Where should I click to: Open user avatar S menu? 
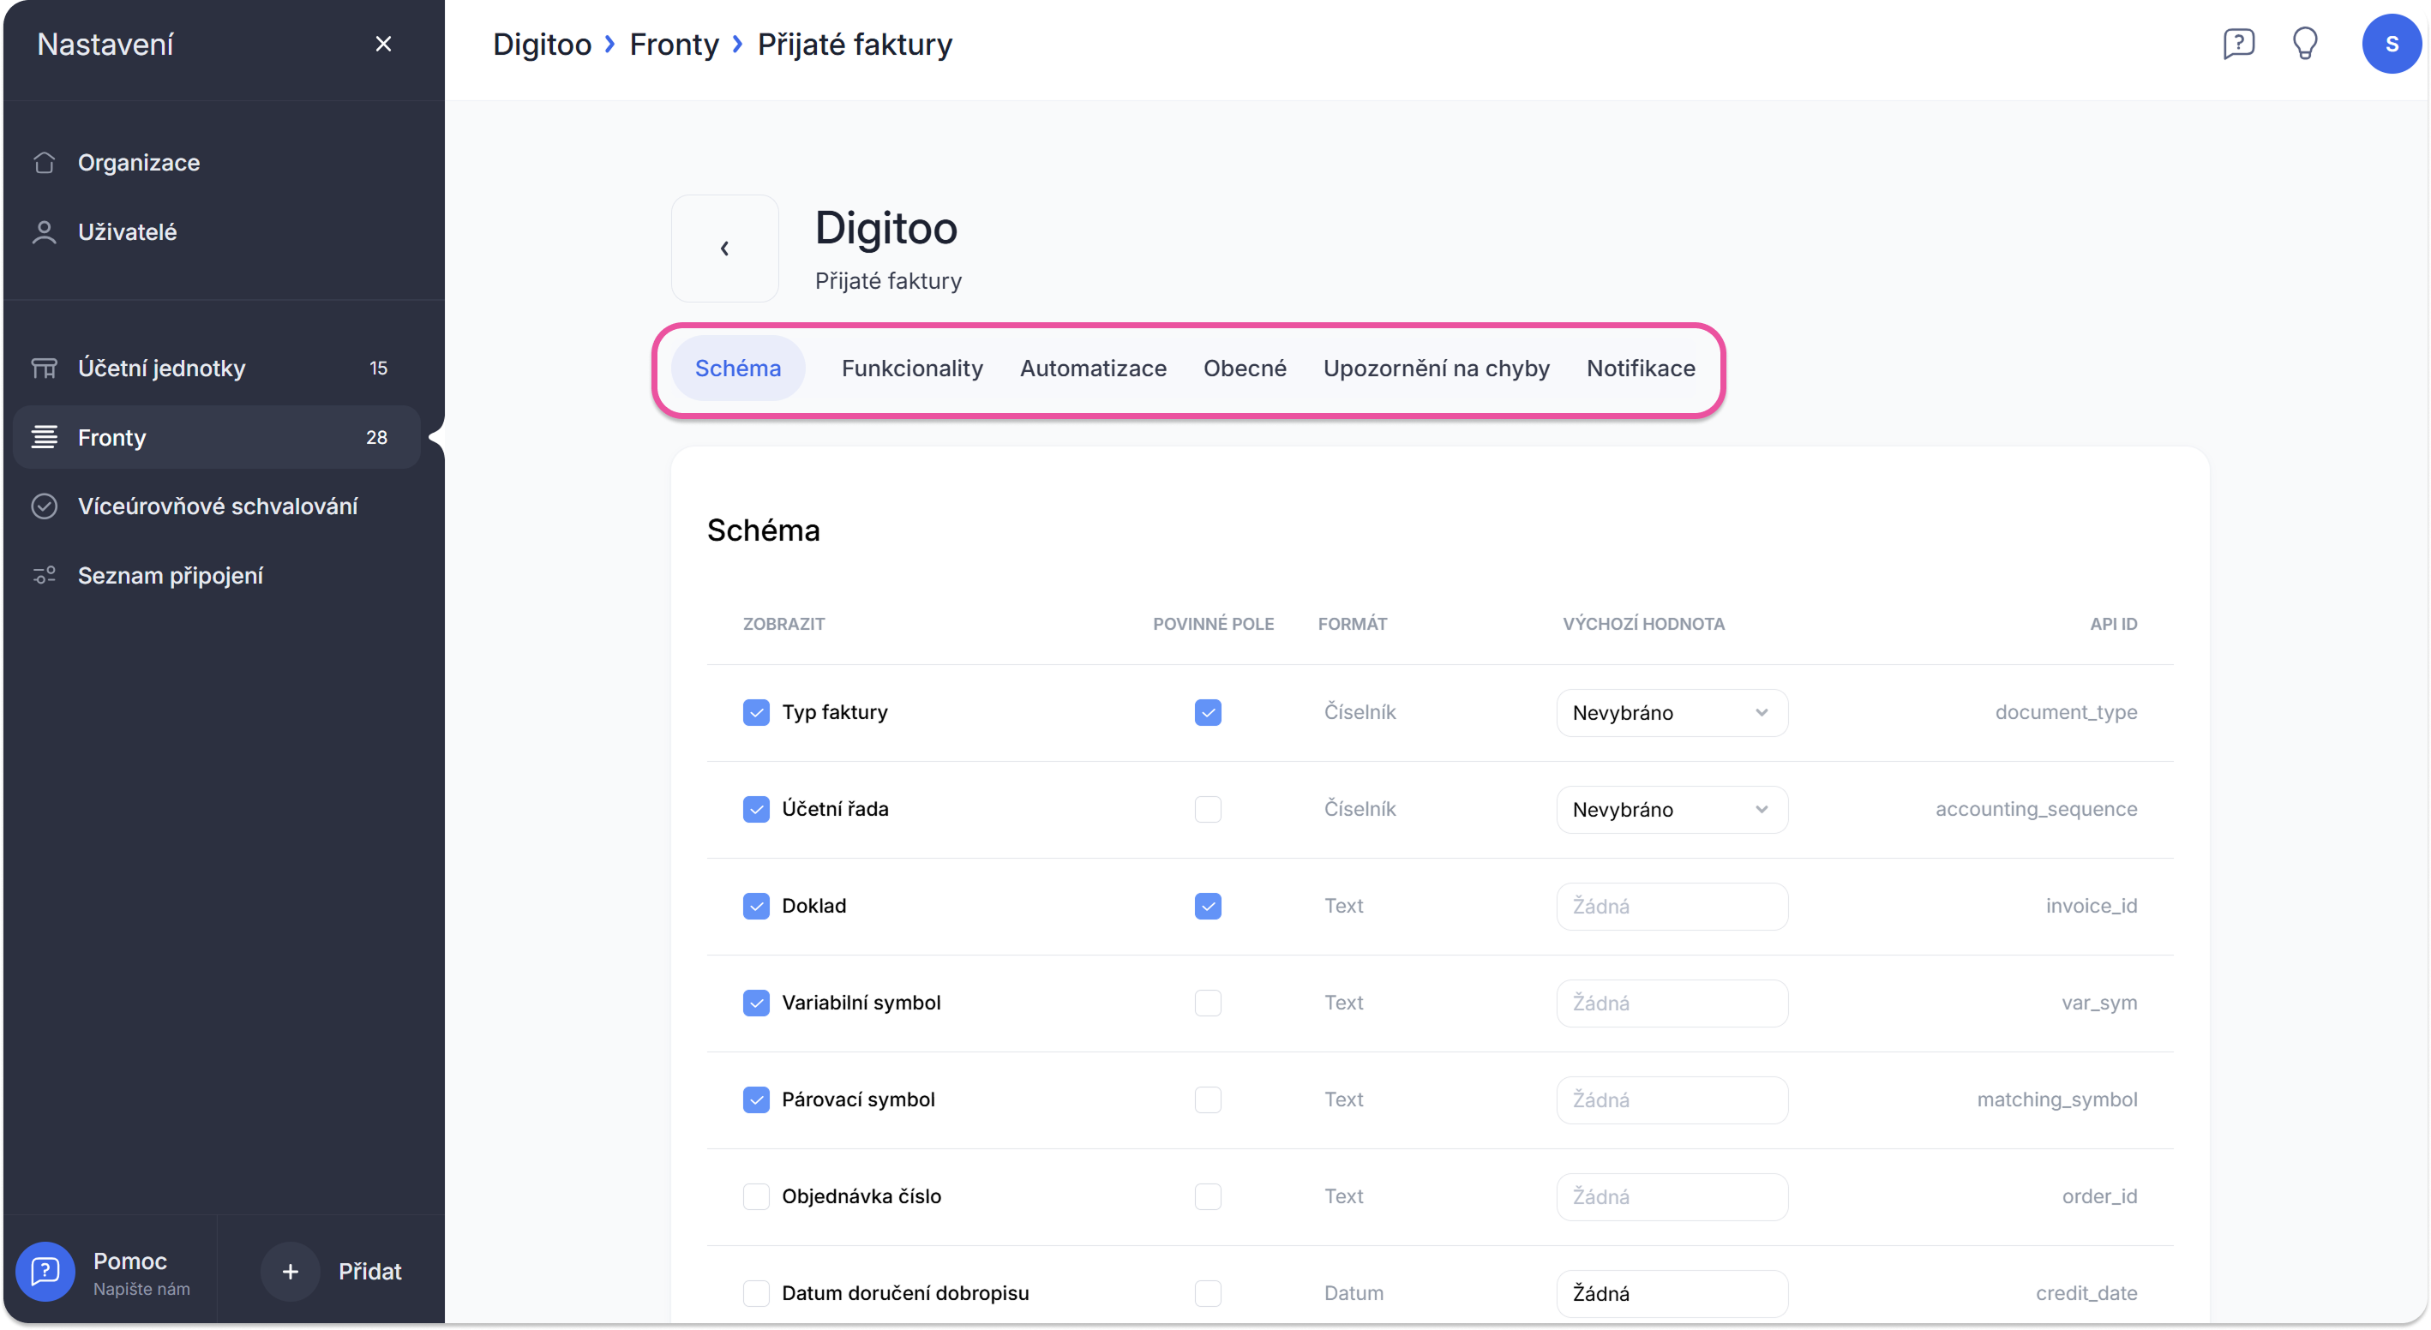2391,44
